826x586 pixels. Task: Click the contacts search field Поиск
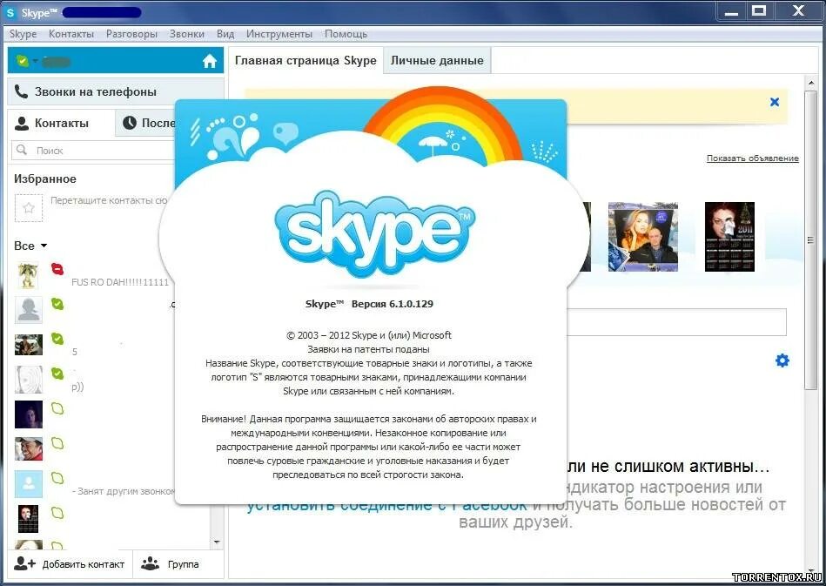[x=94, y=150]
